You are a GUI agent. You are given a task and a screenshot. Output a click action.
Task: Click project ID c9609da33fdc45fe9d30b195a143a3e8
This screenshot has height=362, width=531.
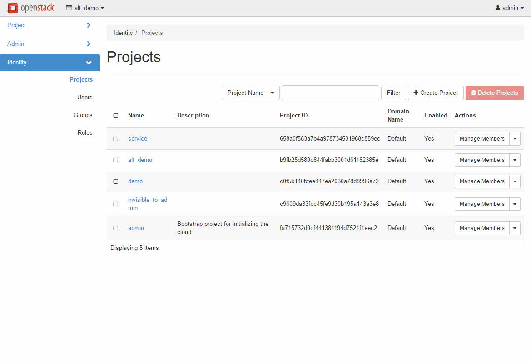pyautogui.click(x=329, y=204)
